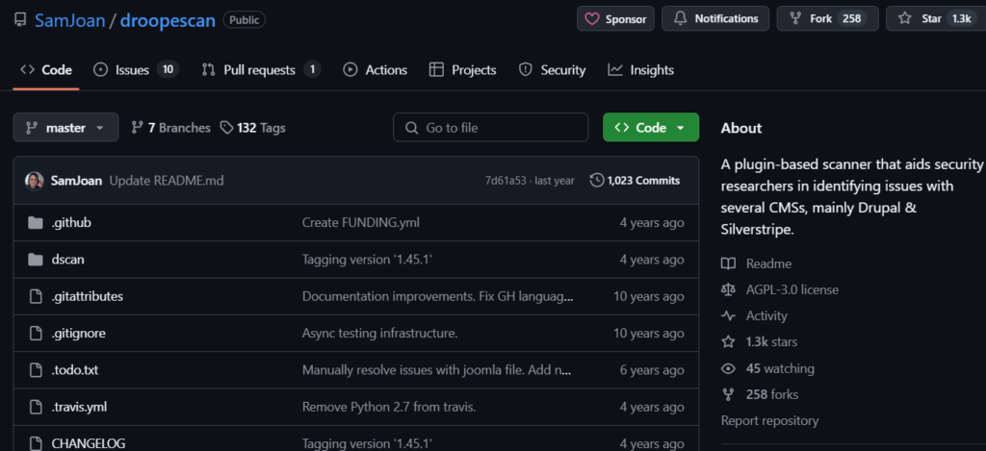The width and height of the screenshot is (986, 451).
Task: Open the Async testing infrastructure commit
Action: coord(379,334)
